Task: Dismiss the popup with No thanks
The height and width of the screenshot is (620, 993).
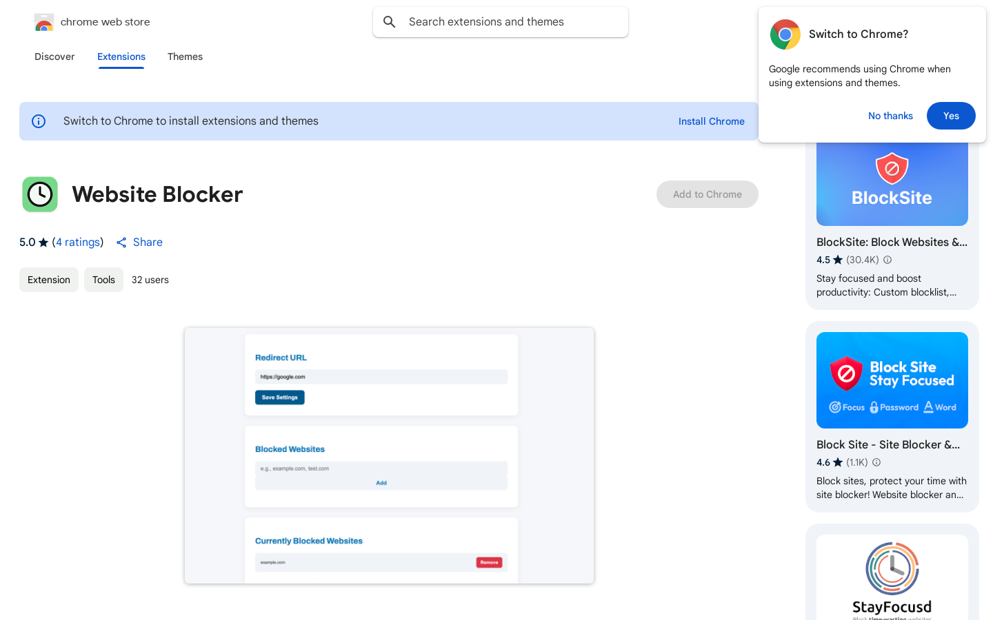Action: pyautogui.click(x=890, y=116)
